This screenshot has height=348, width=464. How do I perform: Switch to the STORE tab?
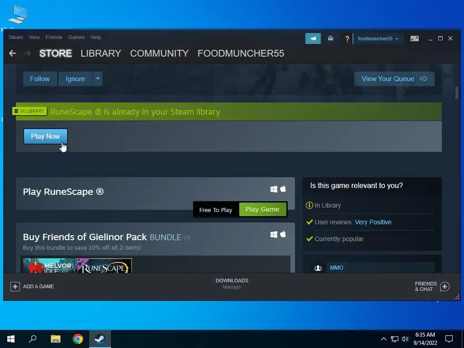56,53
